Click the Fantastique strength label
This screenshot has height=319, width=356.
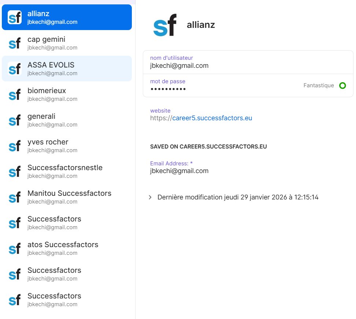[x=319, y=85]
